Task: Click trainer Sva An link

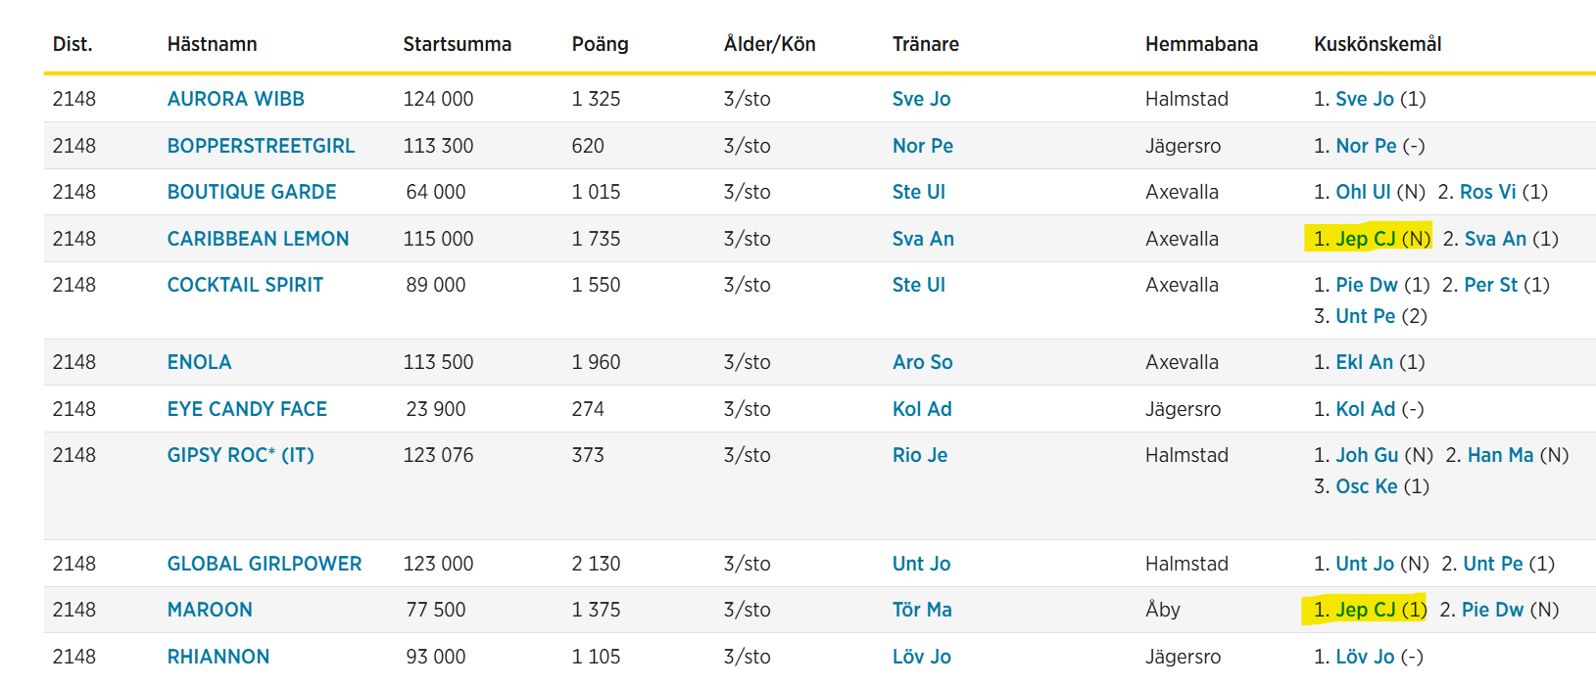Action: coord(923,239)
